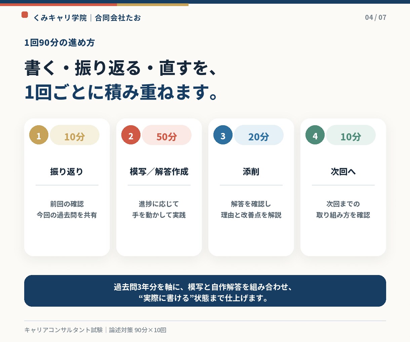The image size is (410, 342).
Task: Click the 10分 pill in the 振り返り card
Action: [75, 135]
